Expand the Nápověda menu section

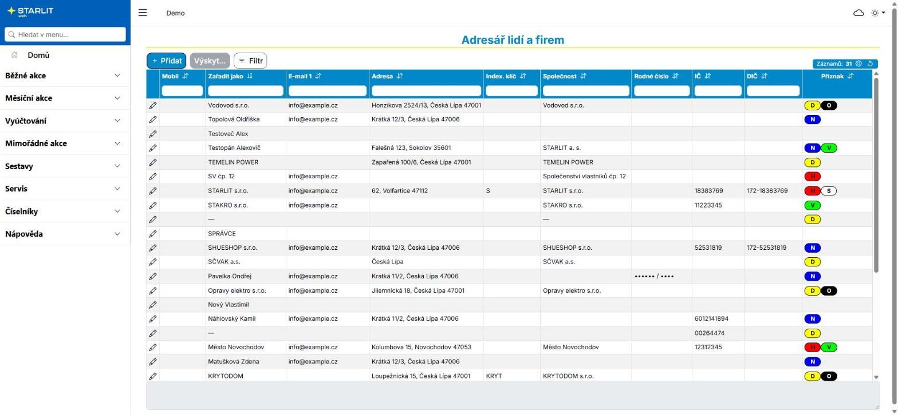tap(65, 234)
